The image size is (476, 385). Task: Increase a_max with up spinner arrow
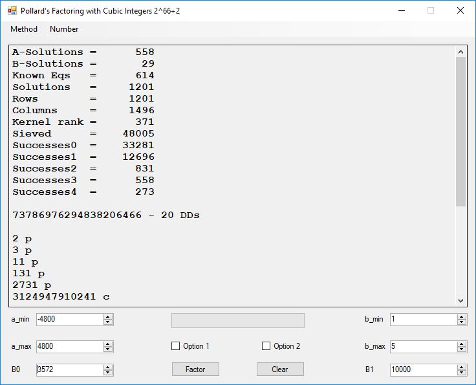tap(108, 344)
